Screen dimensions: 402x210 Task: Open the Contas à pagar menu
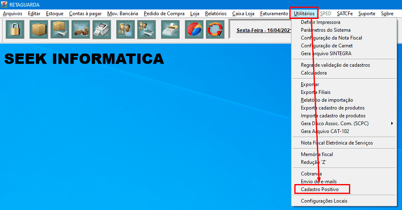[x=85, y=14]
